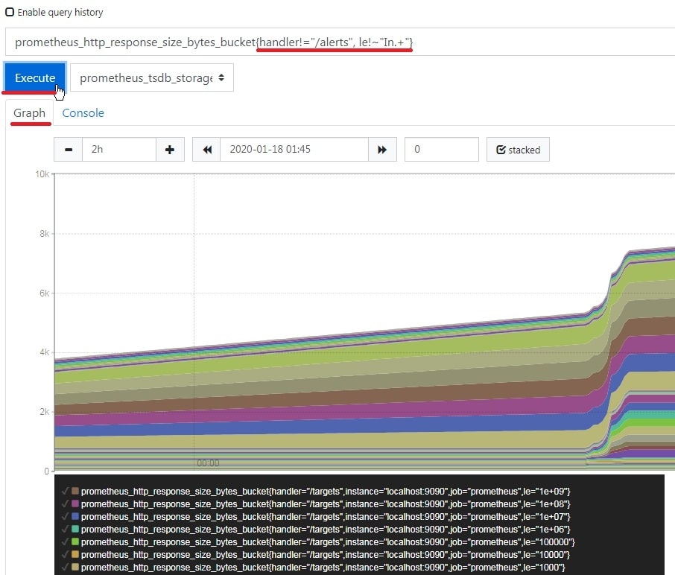Image resolution: width=675 pixels, height=575 pixels.
Task: Toggle the checkmark for series le="1e+09"
Action: (65, 491)
